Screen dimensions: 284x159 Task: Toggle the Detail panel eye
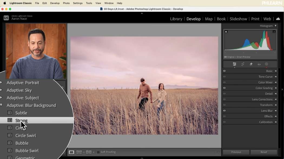[x=224, y=94]
